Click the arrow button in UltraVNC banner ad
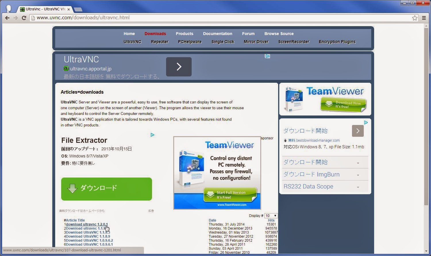The image size is (431, 256). point(179,67)
